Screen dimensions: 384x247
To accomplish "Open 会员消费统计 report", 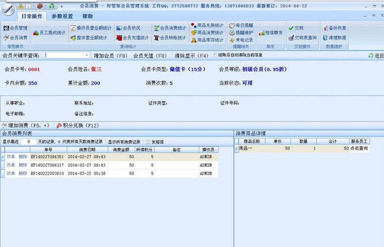I will [x=170, y=28].
